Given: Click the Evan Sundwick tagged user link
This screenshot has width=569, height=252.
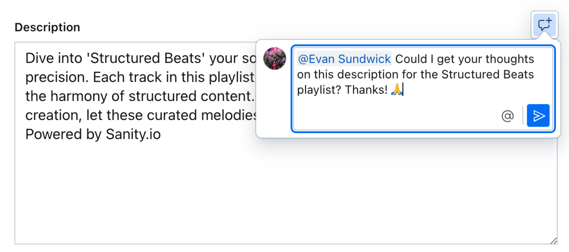Looking at the screenshot, I should coord(344,59).
